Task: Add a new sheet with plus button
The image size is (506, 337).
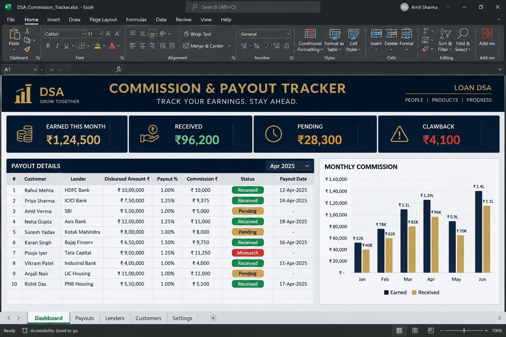Action: [213, 318]
